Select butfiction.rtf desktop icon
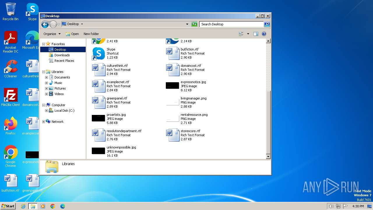Image resolution: width=373 pixels, height=210 pixels. point(10,183)
